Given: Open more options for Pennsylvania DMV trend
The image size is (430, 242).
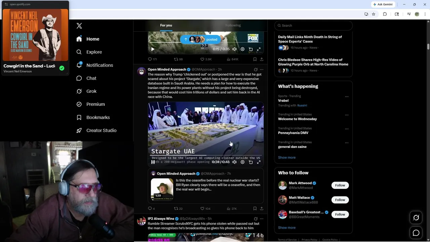Looking at the screenshot, I should point(347,129).
